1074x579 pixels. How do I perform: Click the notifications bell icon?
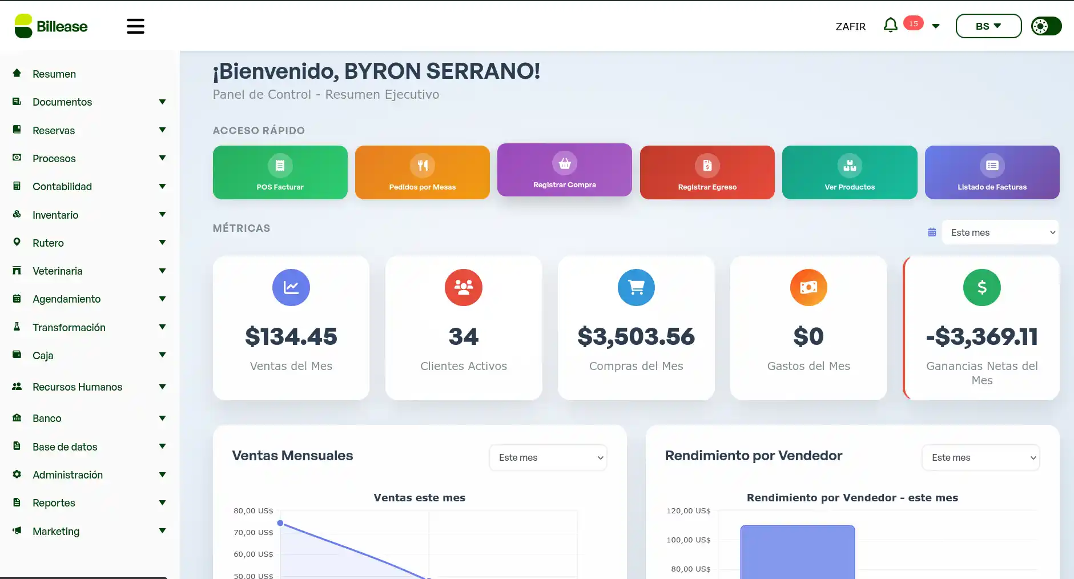point(890,25)
